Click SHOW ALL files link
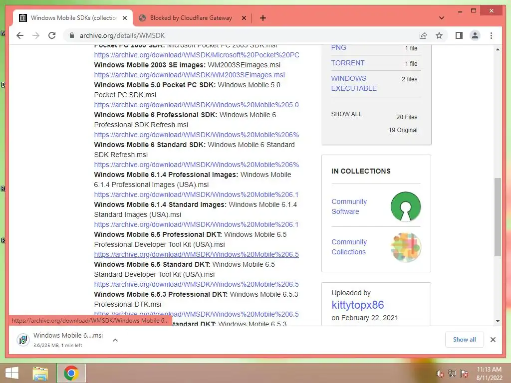This screenshot has width=511, height=383. point(346,114)
